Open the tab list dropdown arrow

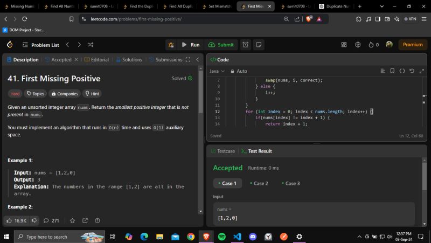coord(382,6)
